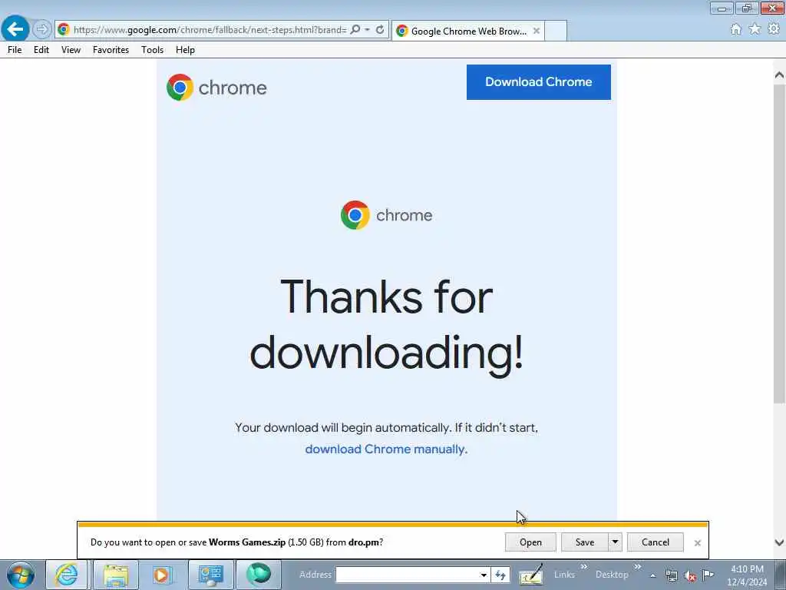The image size is (786, 590).
Task: Click the scrollbar down arrow
Action: (x=779, y=542)
